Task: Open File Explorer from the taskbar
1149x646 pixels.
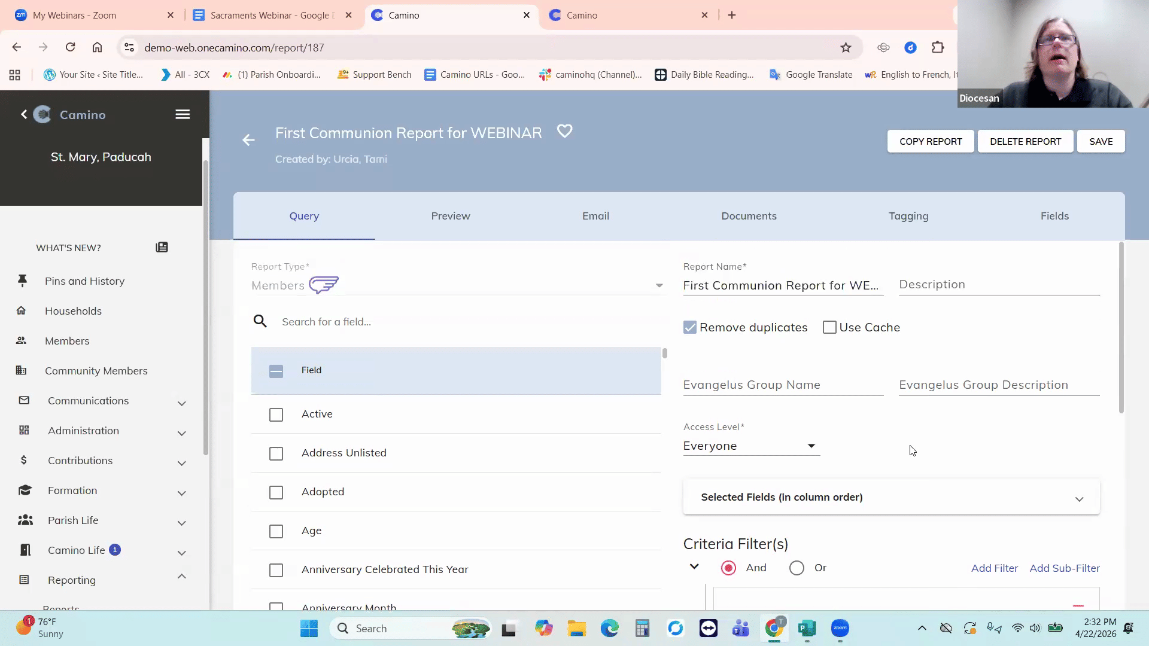Action: point(576,628)
